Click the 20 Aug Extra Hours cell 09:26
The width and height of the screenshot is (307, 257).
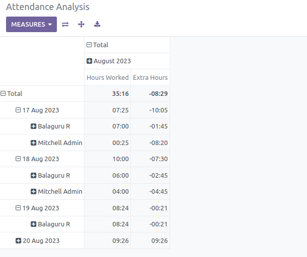150,240
